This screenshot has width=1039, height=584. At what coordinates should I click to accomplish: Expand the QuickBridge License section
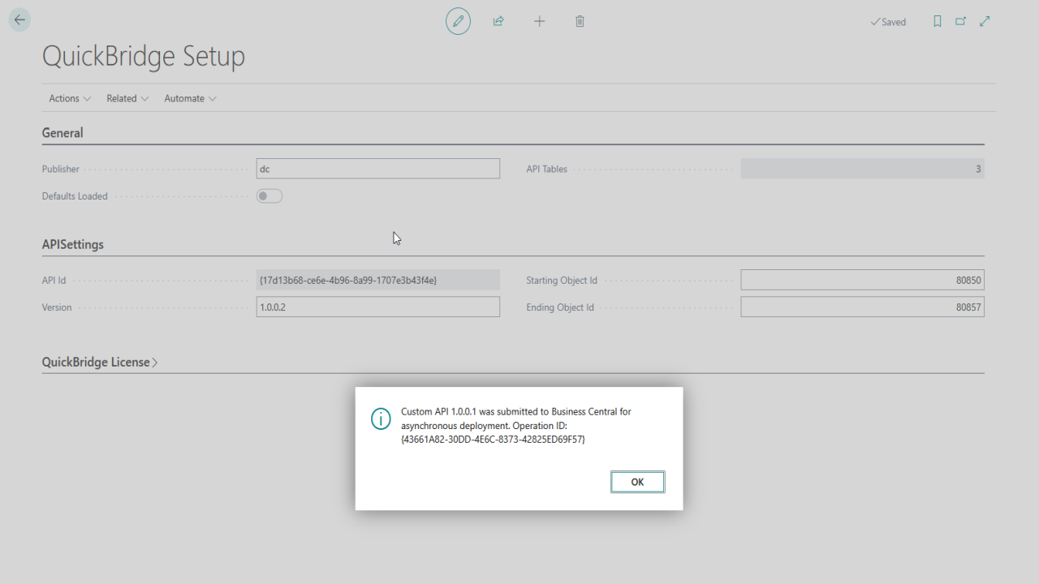(100, 362)
